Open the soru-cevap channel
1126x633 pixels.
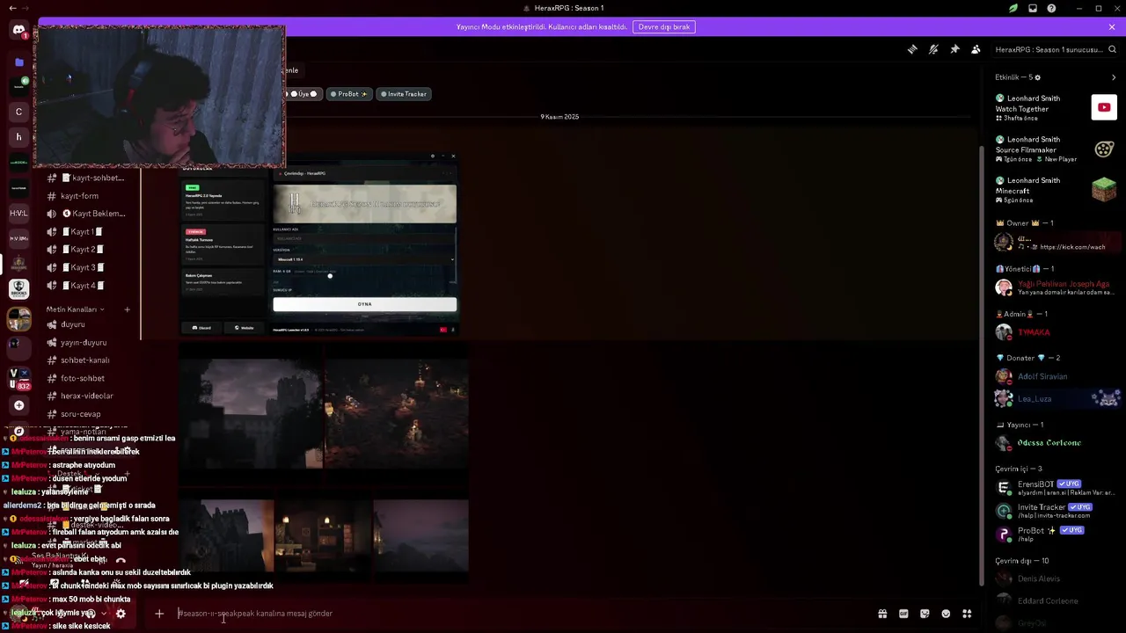(x=88, y=414)
